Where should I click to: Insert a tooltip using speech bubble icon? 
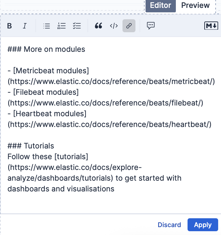coord(151,26)
